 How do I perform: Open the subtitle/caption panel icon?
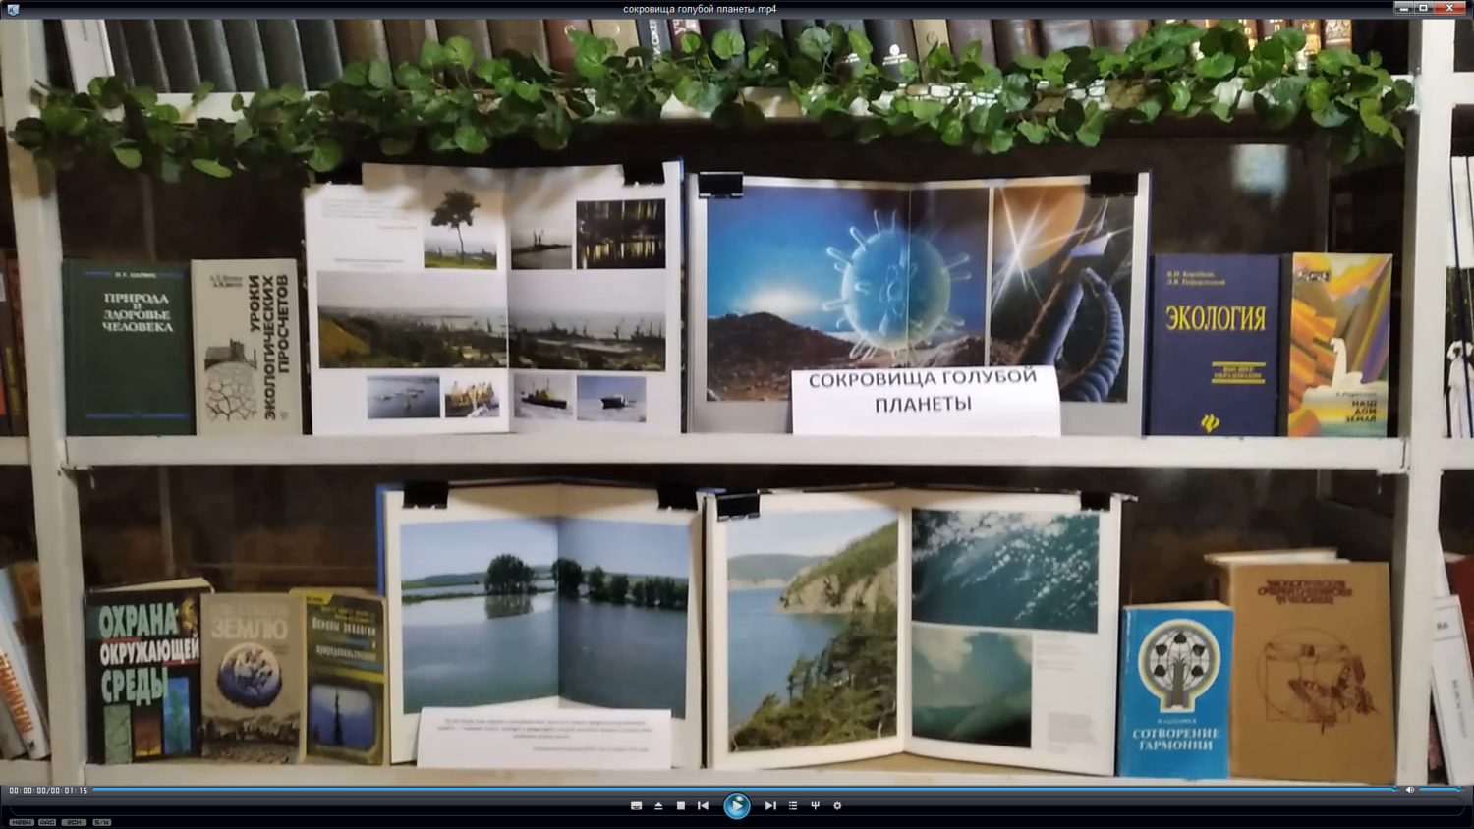(x=636, y=805)
